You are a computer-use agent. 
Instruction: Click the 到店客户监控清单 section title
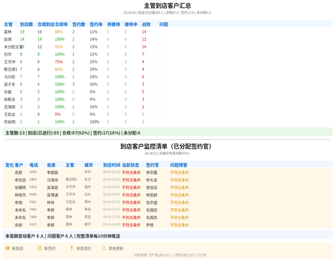(166, 146)
